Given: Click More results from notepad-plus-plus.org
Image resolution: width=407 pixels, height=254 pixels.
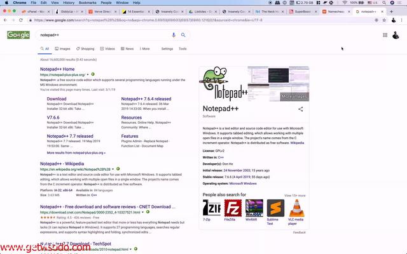Looking at the screenshot, I should coord(76,152).
